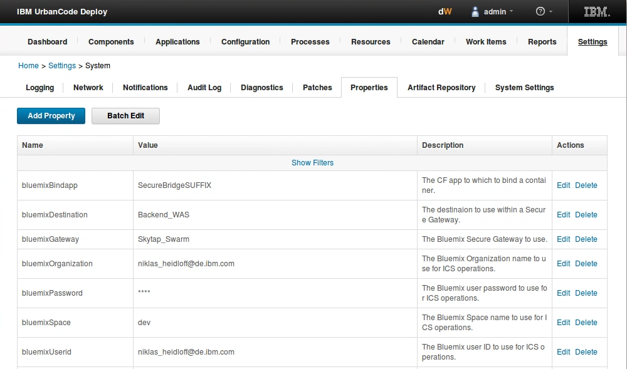Delete the bluemixBindapp property
Viewport: 627px width, 369px height.
[586, 185]
